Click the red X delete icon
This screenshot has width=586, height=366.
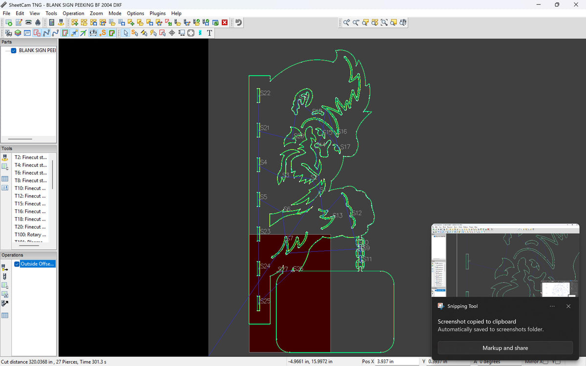225,22
